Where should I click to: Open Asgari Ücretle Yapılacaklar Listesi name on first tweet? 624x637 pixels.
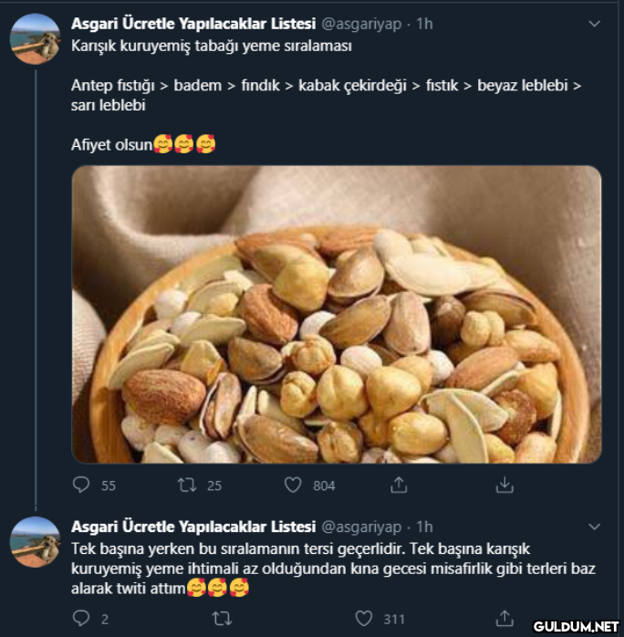click(193, 24)
